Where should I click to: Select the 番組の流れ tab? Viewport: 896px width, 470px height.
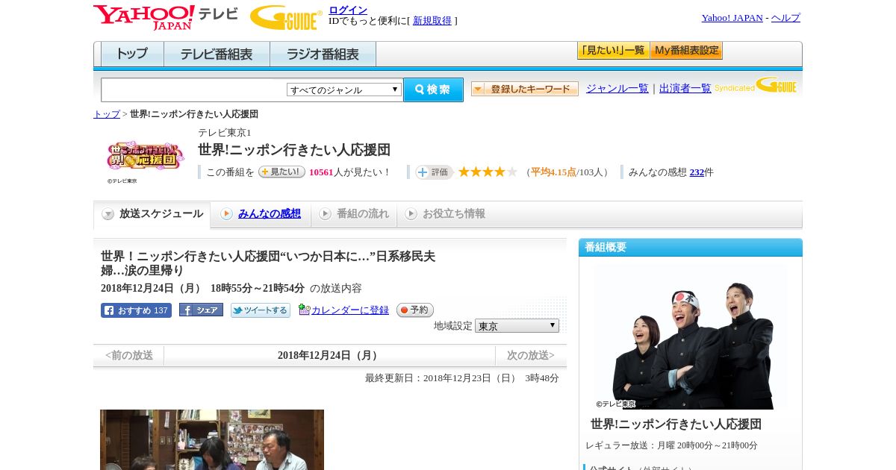coord(354,214)
